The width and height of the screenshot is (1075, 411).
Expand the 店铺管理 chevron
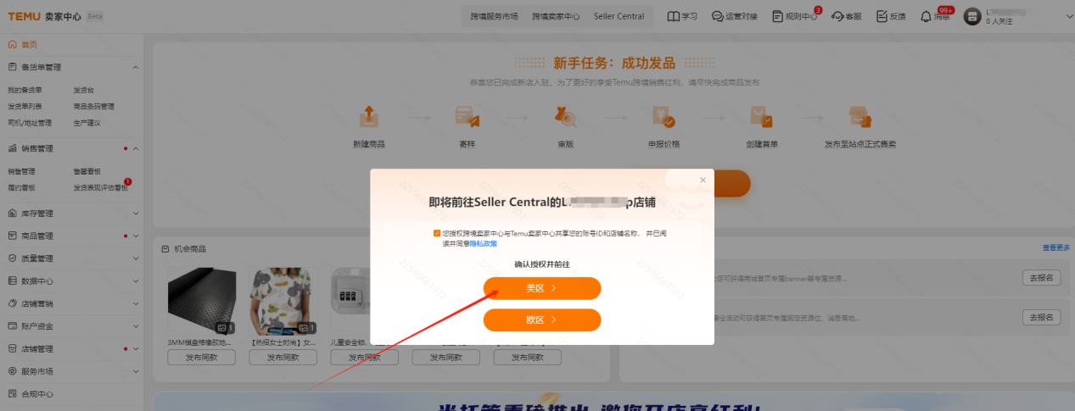136,348
